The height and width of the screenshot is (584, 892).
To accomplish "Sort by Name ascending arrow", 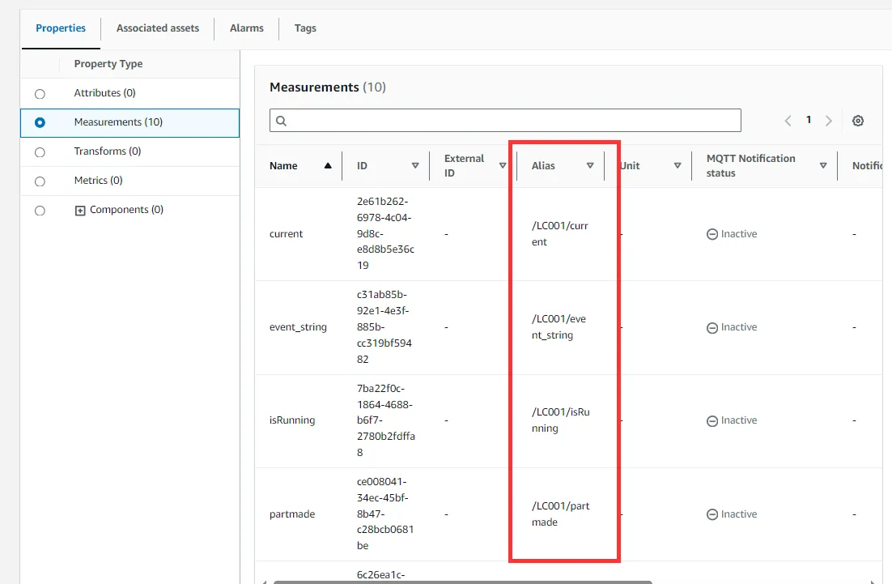I will (328, 165).
